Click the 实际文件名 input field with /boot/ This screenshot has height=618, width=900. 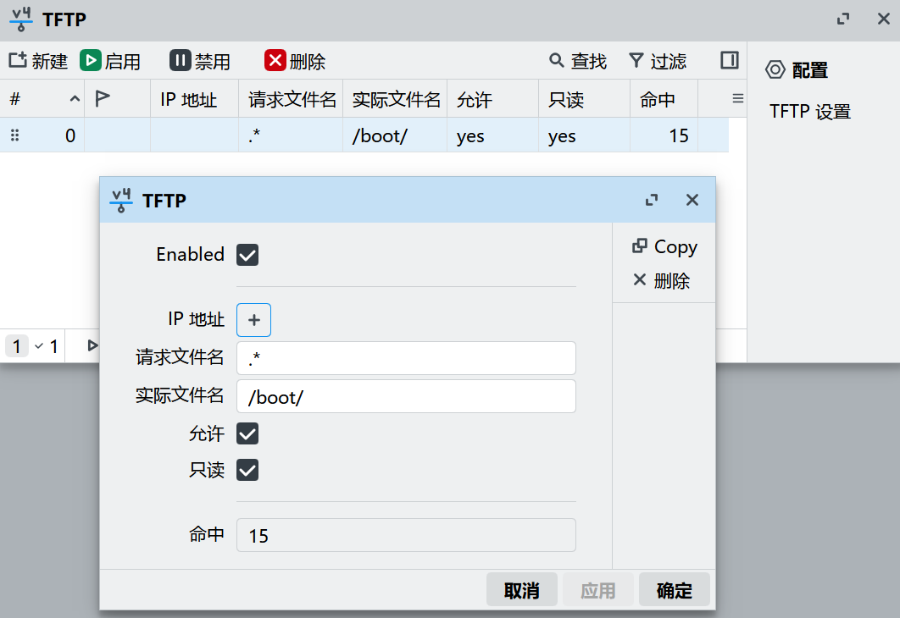(x=407, y=397)
